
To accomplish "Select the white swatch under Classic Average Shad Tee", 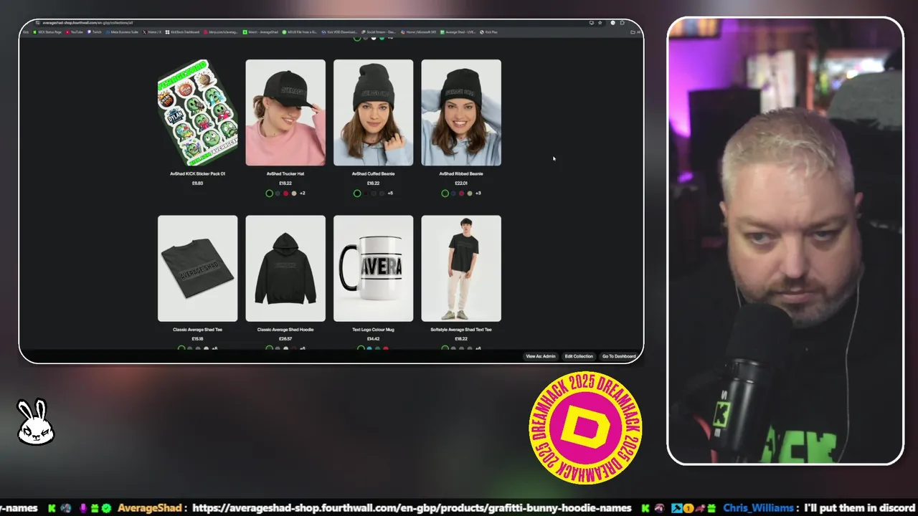I will (206, 348).
